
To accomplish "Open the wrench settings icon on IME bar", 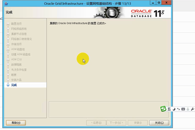I will 193,109.
